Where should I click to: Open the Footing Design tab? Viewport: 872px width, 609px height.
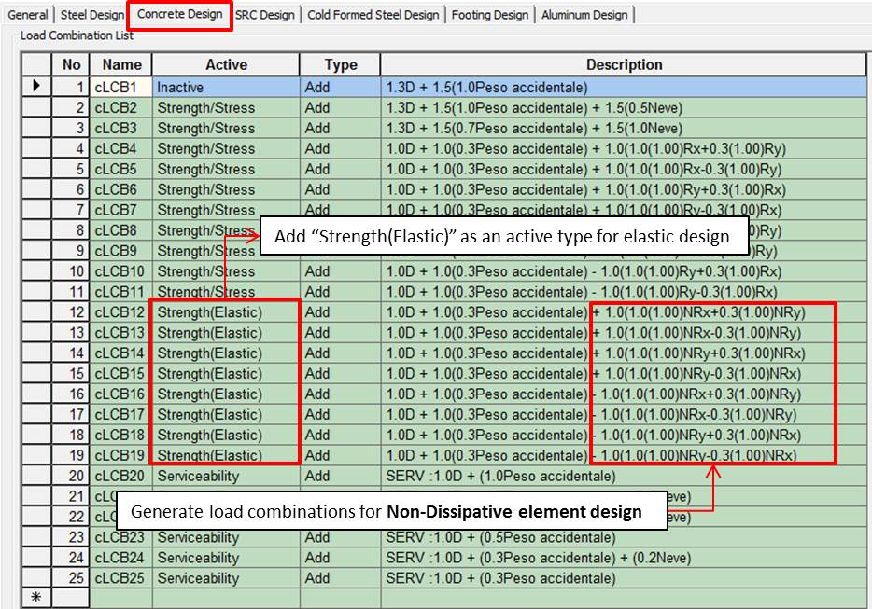coord(489,14)
